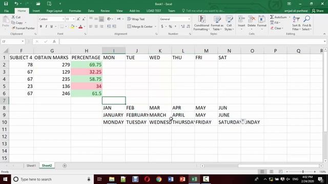Open Sort & Filter
The image size is (328, 184).
tap(296, 23)
